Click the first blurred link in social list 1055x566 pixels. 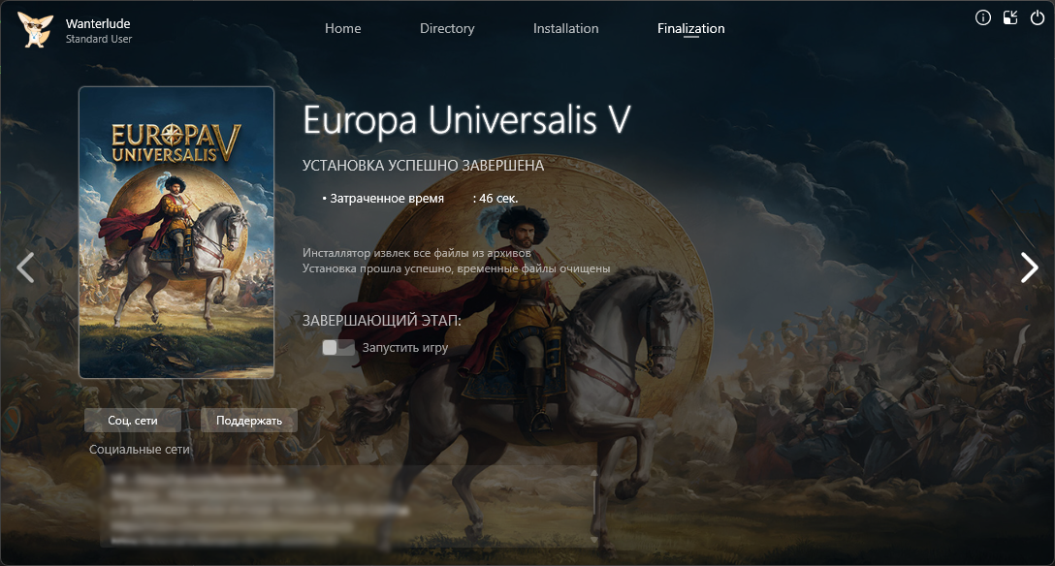[199, 480]
